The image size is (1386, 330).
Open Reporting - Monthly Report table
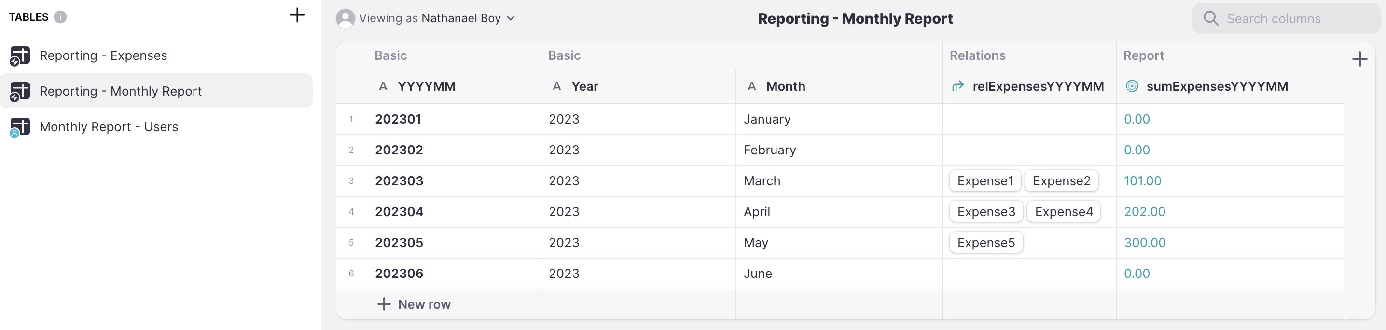tap(121, 91)
